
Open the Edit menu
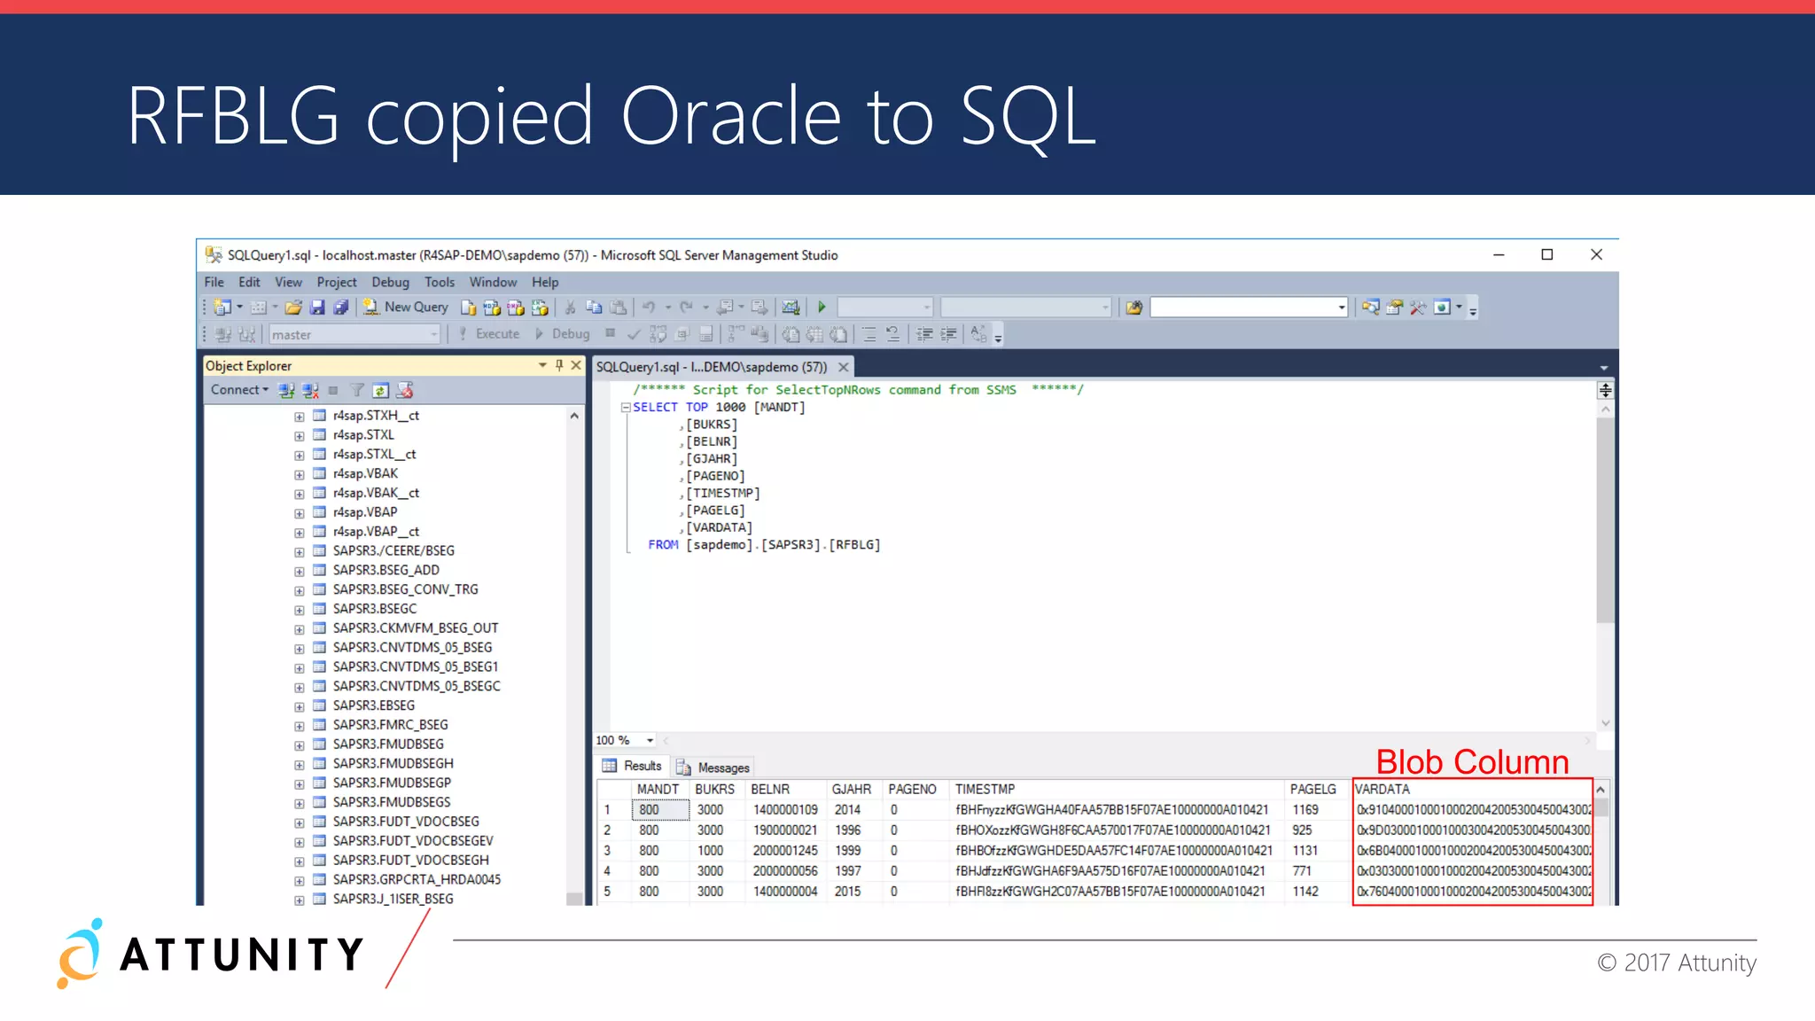(249, 282)
